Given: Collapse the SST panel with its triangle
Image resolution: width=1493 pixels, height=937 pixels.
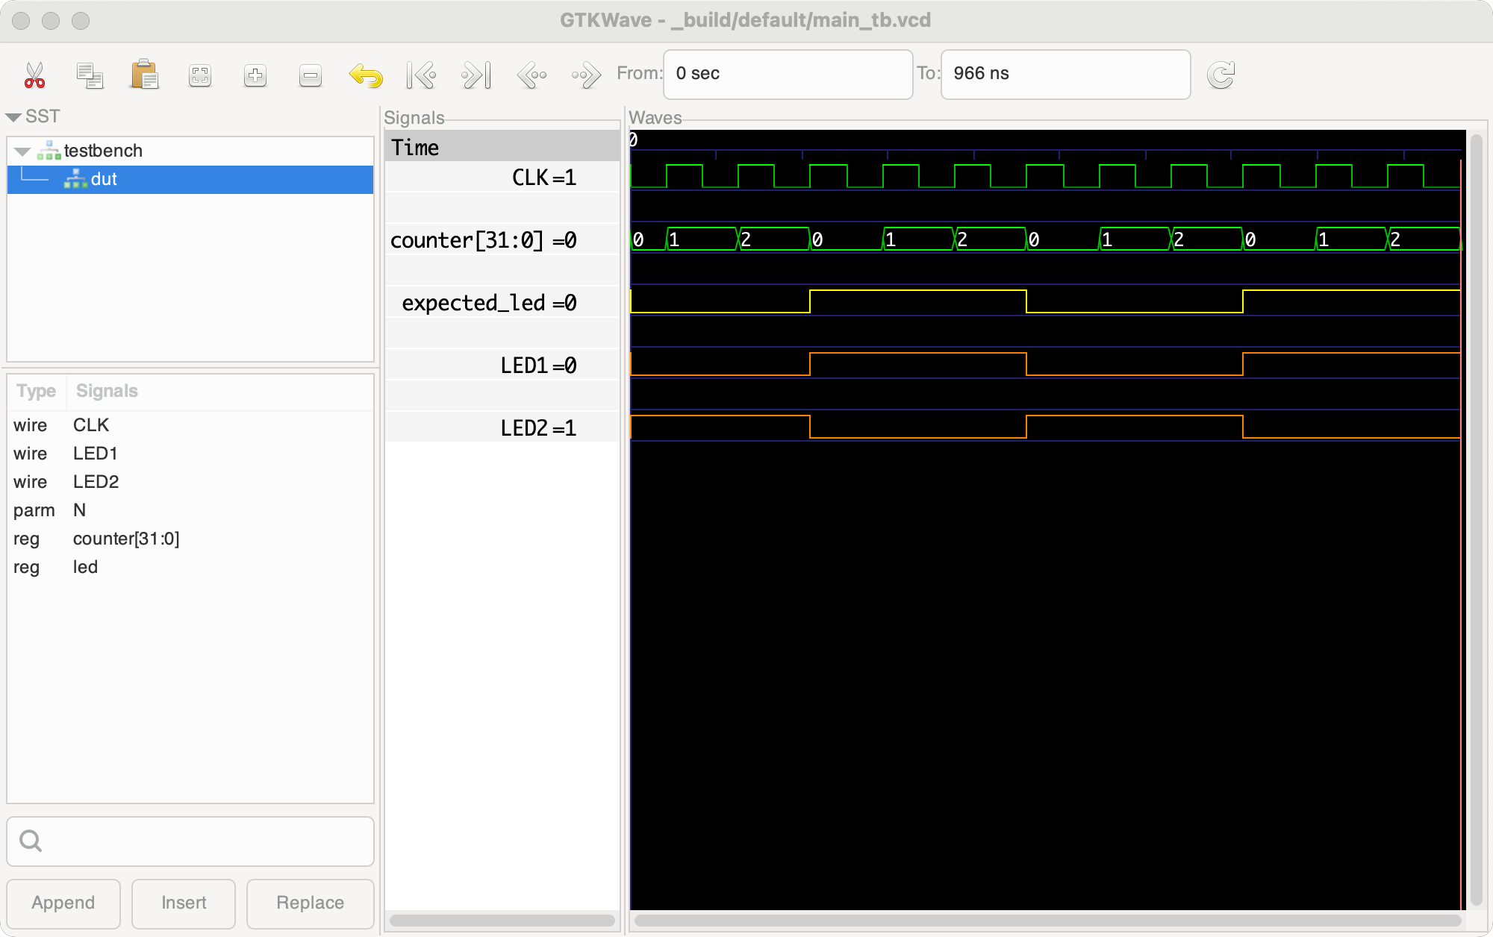Looking at the screenshot, I should pyautogui.click(x=12, y=116).
